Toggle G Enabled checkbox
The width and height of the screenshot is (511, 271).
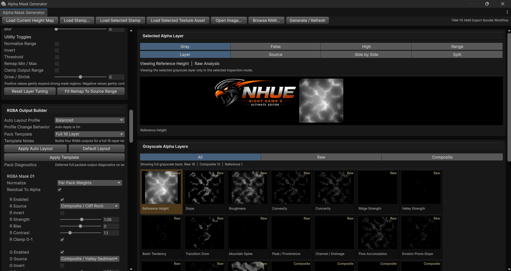click(x=62, y=252)
